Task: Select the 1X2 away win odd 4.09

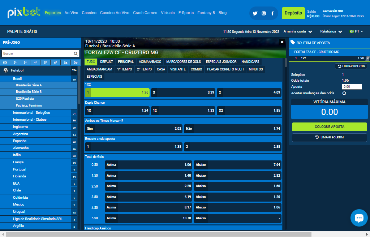Action: 249,92
